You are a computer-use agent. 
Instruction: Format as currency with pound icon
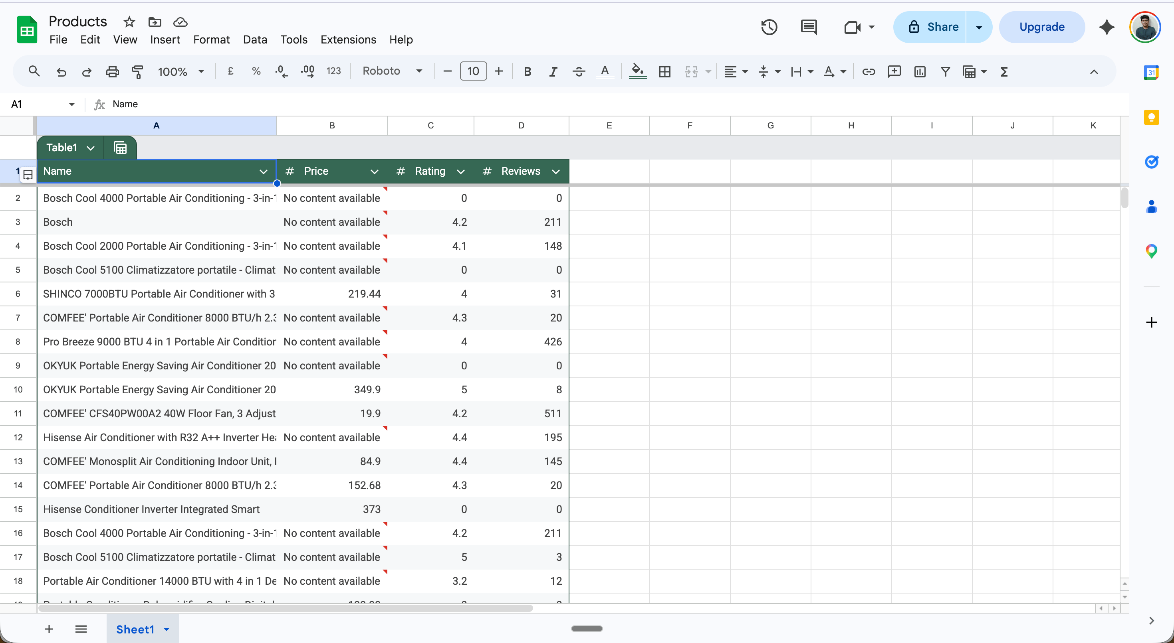click(x=231, y=71)
